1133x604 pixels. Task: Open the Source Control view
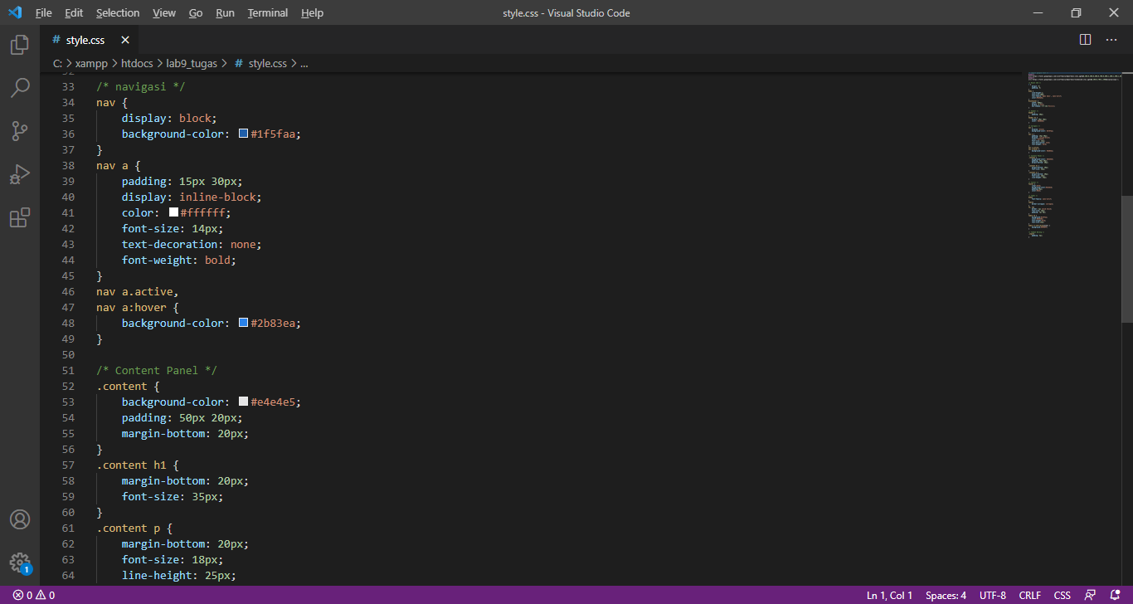pos(20,131)
